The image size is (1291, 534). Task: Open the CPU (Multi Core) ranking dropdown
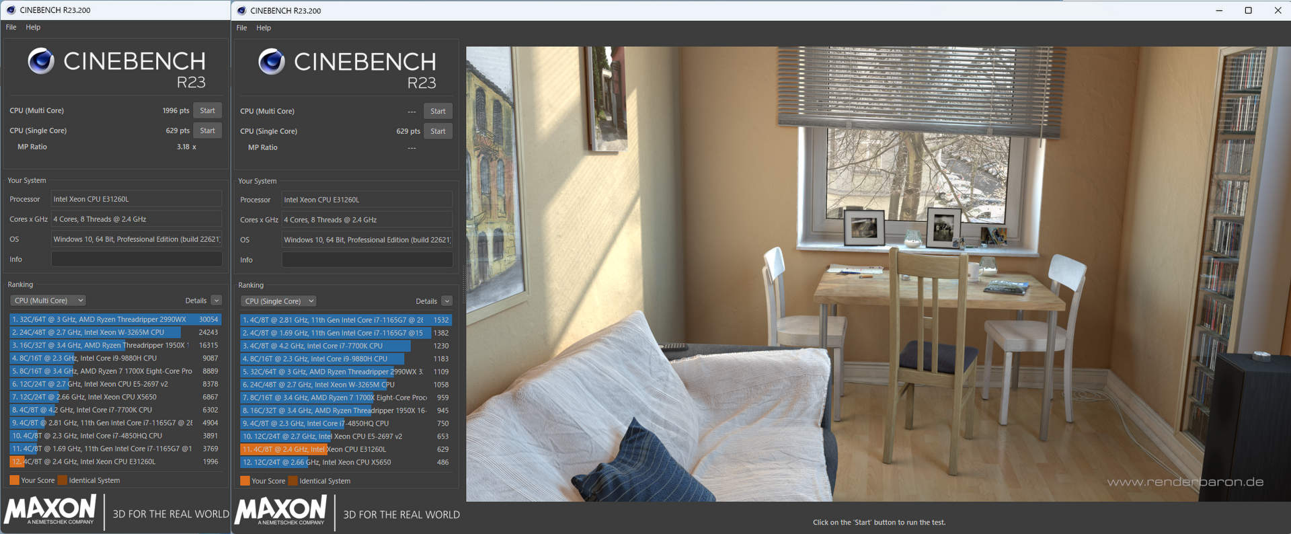coord(48,301)
